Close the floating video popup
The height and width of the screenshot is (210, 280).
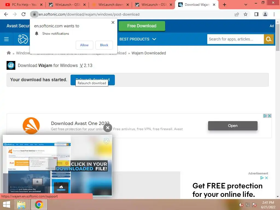click(108, 128)
